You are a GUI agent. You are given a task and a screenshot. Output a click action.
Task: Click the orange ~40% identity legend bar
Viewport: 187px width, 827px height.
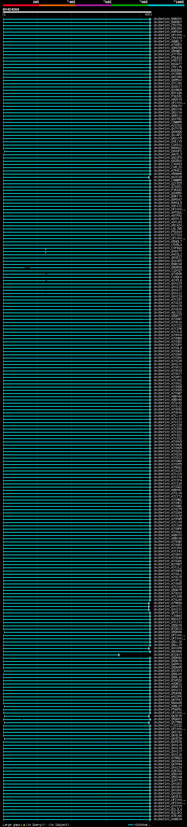57,5
